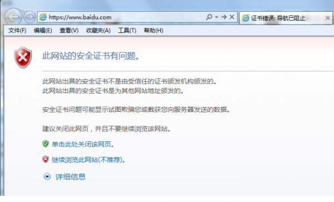Click the IE icon on the 证书错误 tab
334x202 pixels.
click(x=245, y=18)
